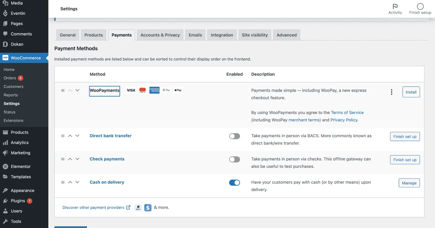
Task: Finish set up for Check payments
Action: (405, 160)
